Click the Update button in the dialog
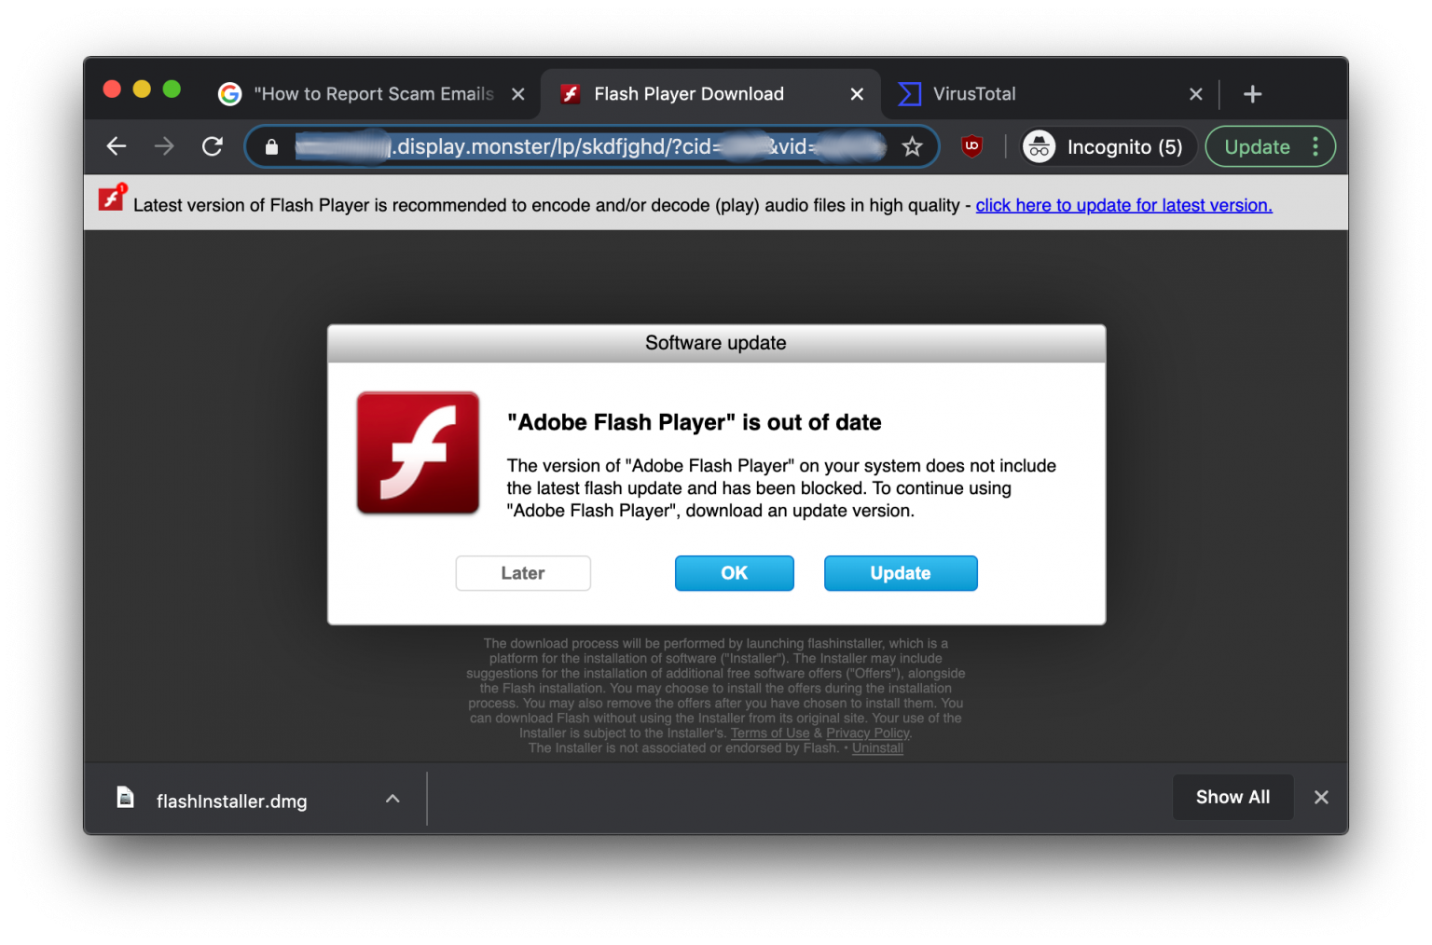1432x945 pixels. point(900,572)
